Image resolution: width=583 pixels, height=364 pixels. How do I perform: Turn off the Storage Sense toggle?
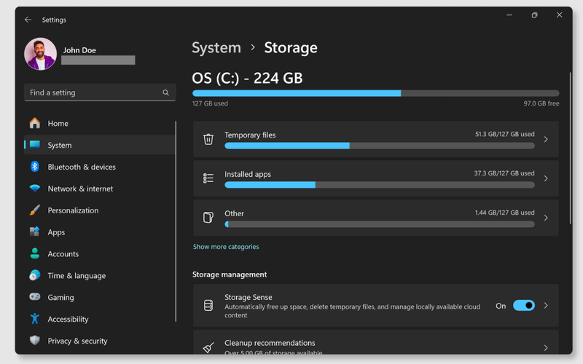(524, 305)
